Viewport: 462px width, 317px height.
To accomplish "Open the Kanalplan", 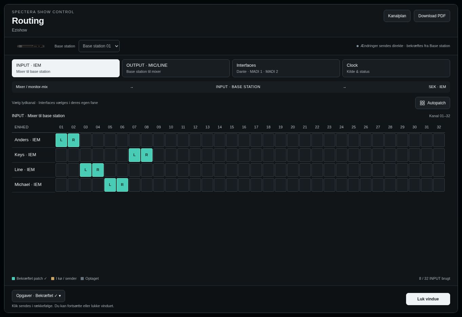I will 397,16.
